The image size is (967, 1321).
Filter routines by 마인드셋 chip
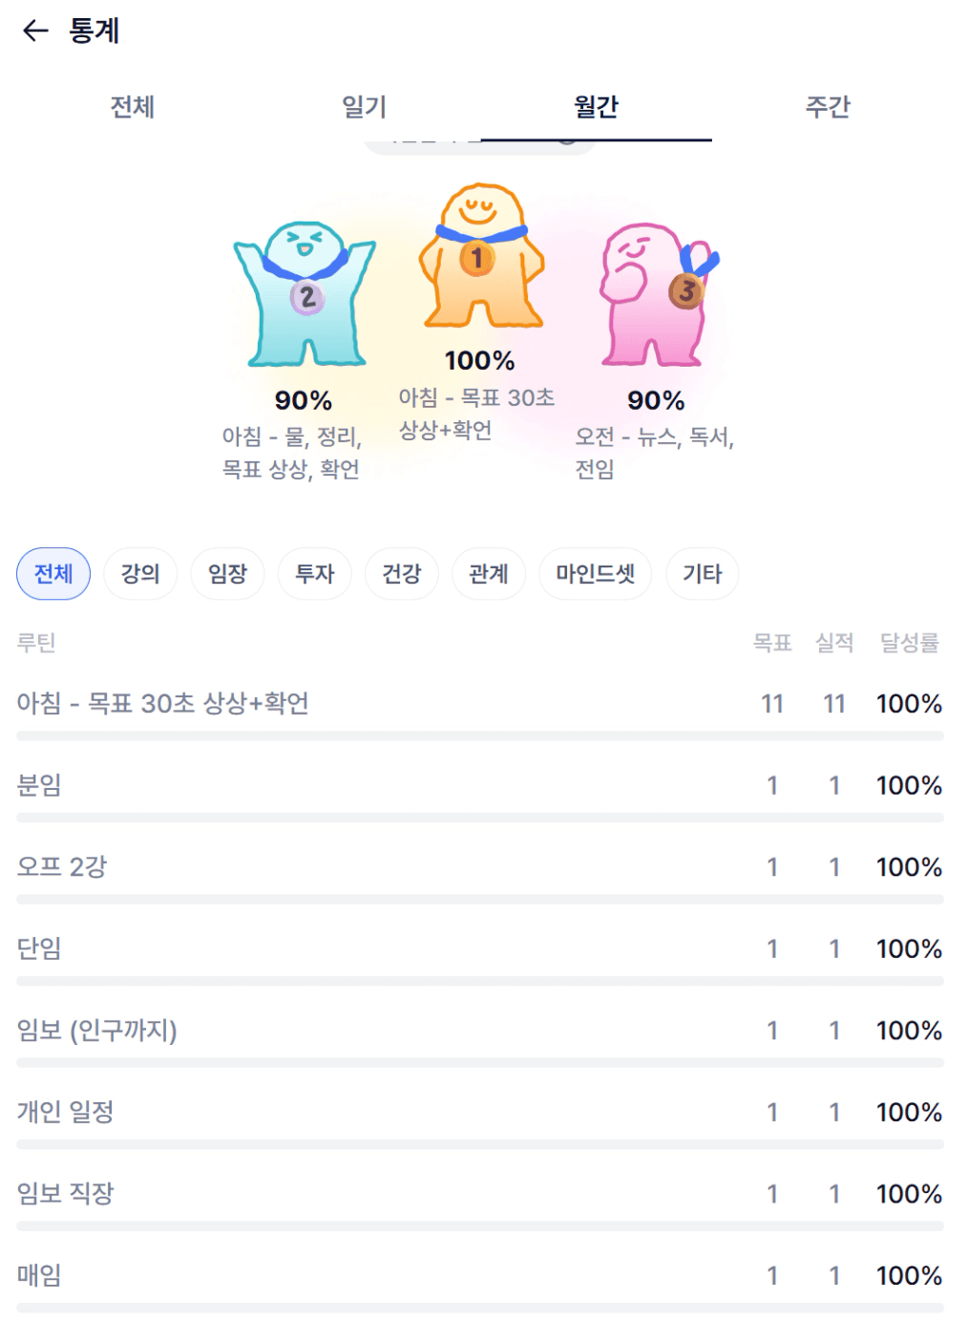[x=596, y=574]
